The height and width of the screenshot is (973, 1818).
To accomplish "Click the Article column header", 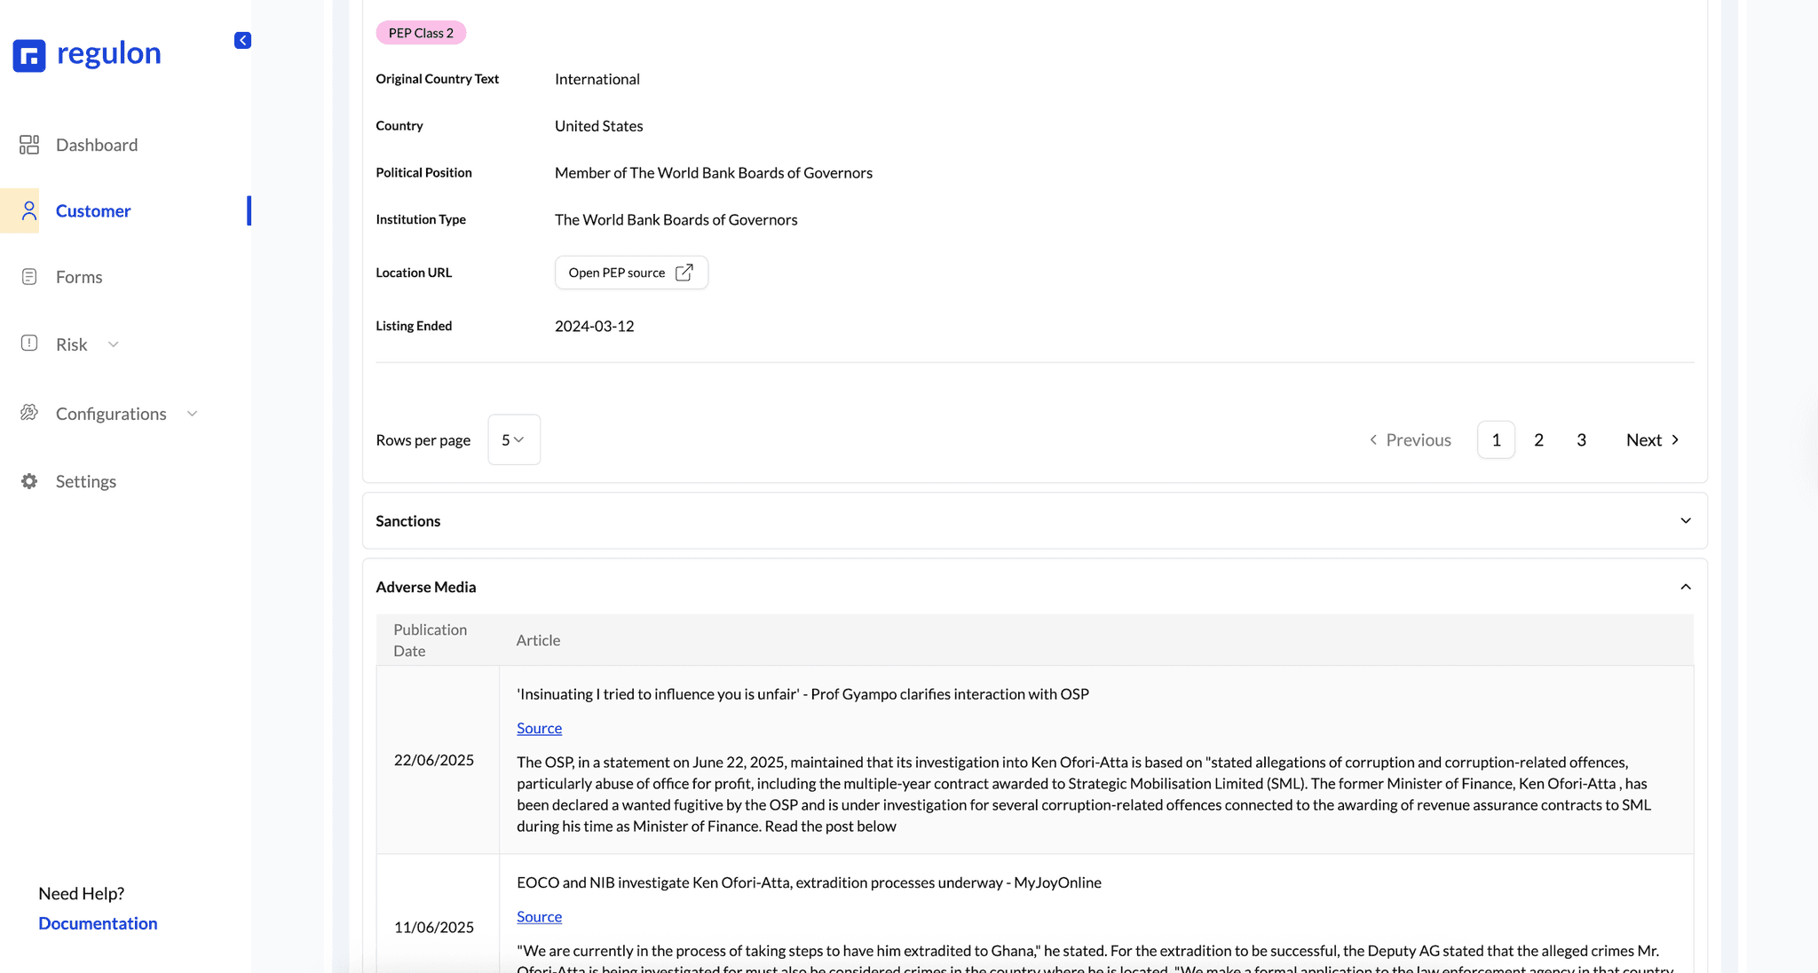I will [x=538, y=640].
